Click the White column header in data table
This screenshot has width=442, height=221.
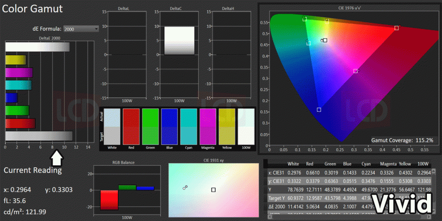(x=293, y=164)
